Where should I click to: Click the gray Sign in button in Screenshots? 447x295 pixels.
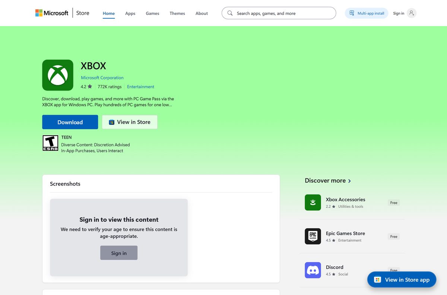click(119, 253)
